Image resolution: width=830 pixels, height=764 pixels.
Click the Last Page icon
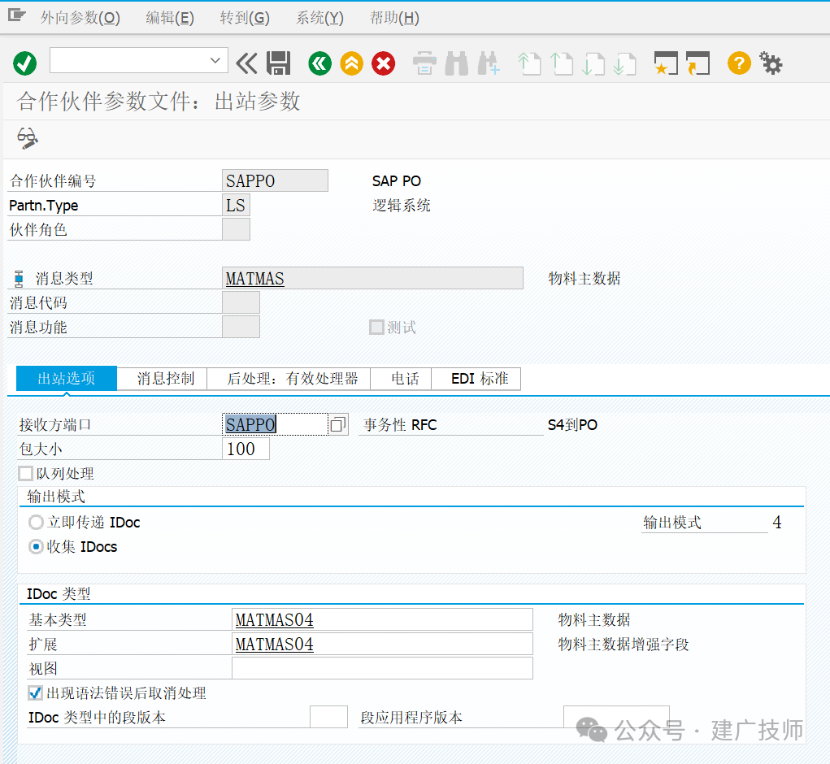pyautogui.click(x=624, y=63)
